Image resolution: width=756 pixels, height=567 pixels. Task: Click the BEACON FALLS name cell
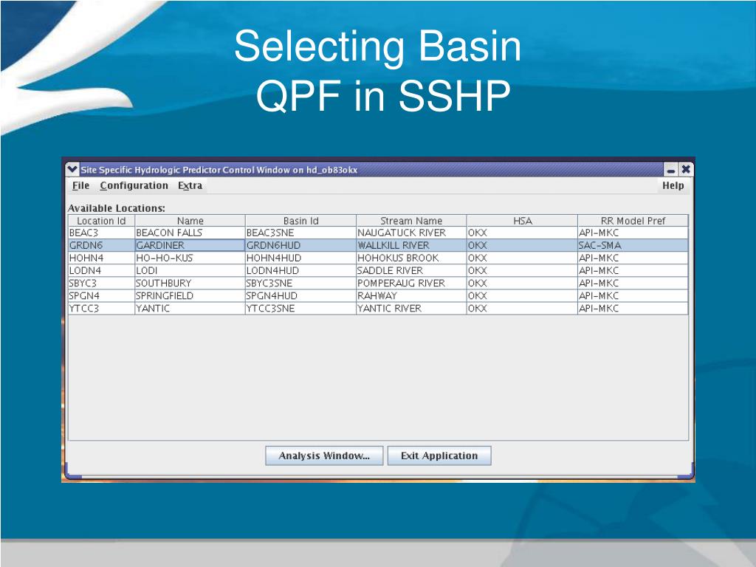[x=190, y=233]
